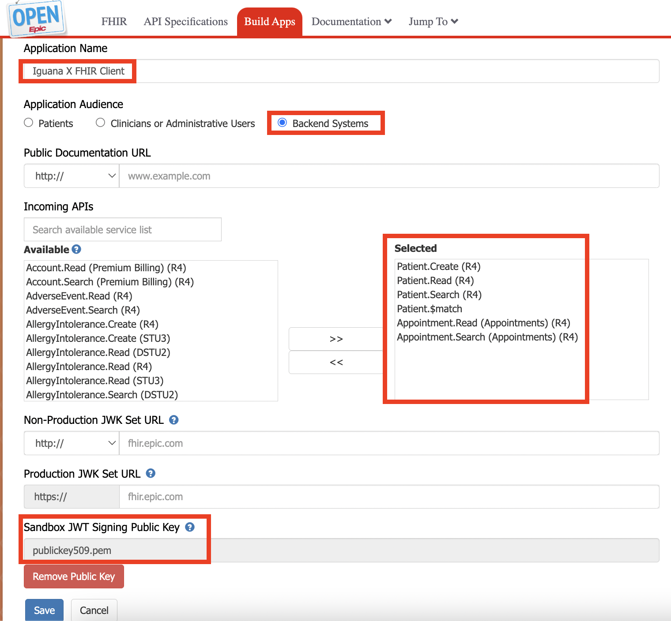Click the Non-Production JWK Set URL field
This screenshot has width=671, height=621.
(x=389, y=443)
